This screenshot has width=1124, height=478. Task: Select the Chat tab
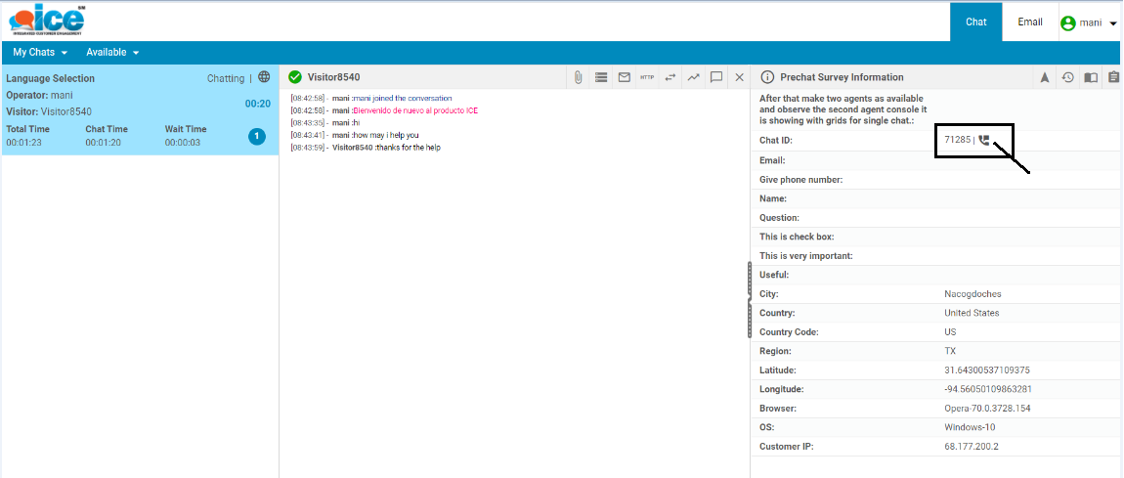coord(975,22)
